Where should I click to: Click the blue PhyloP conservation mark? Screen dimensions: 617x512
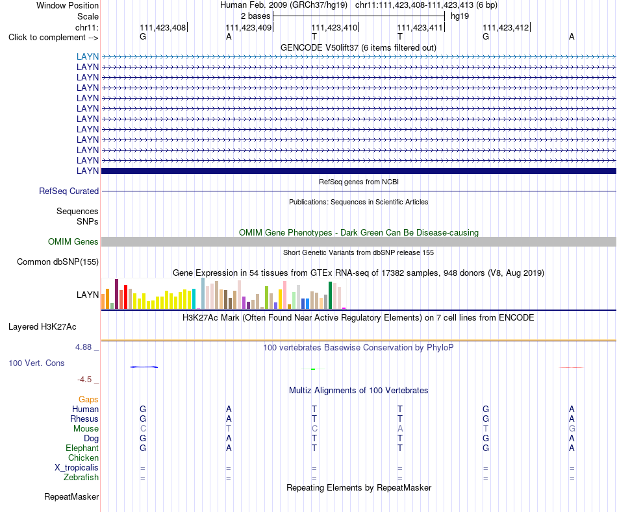coord(144,367)
